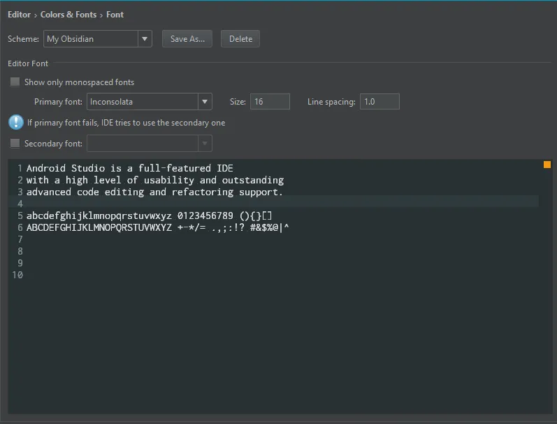
Task: Click preview line 'with a high level of usability'
Action: pyautogui.click(x=155, y=180)
